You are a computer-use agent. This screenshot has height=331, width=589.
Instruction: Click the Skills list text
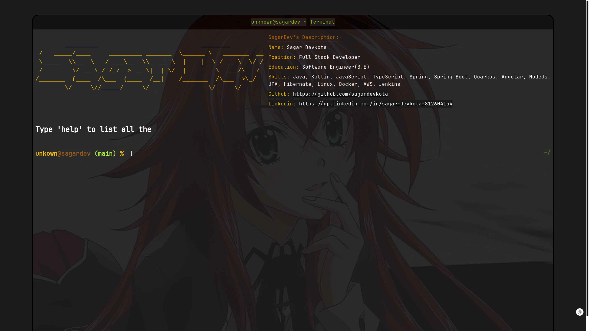pos(410,81)
